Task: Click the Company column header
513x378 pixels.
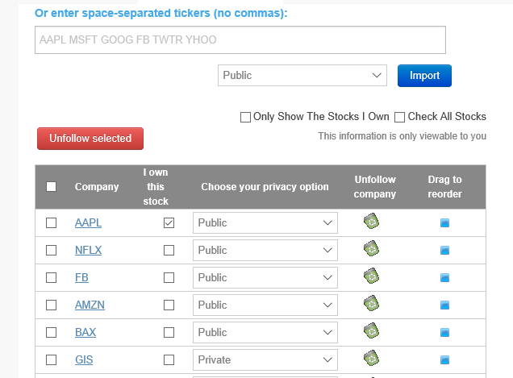Action: pos(97,187)
